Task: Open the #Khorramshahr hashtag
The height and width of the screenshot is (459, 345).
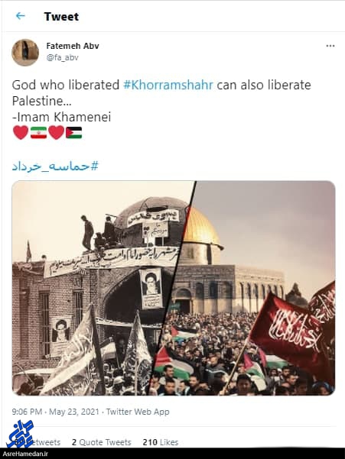Action: click(168, 85)
